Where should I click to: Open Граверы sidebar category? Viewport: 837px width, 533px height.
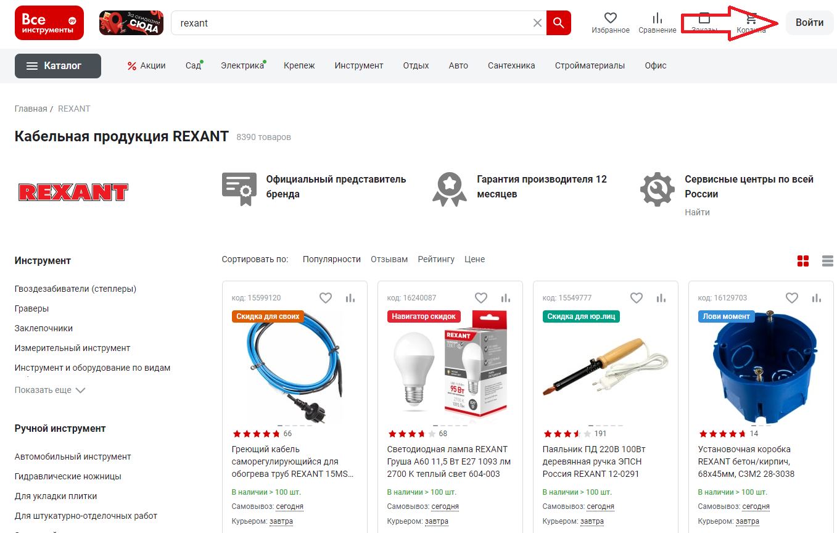click(x=31, y=308)
